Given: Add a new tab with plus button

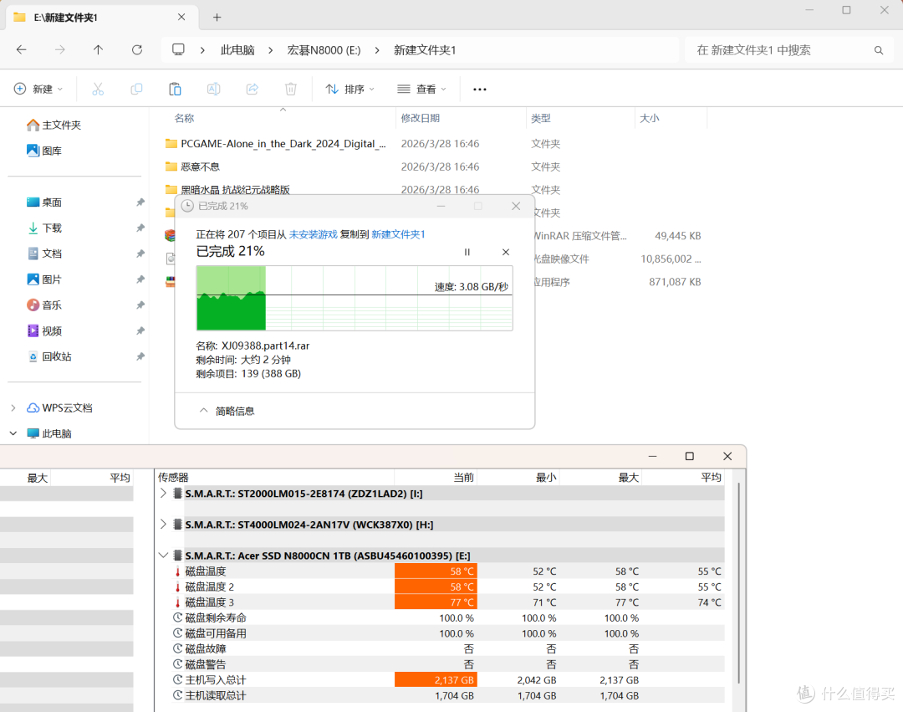Looking at the screenshot, I should point(217,18).
